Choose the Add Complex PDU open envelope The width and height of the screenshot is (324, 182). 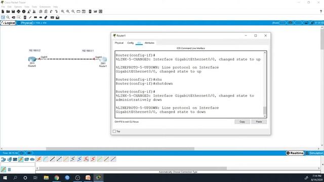click(58, 17)
